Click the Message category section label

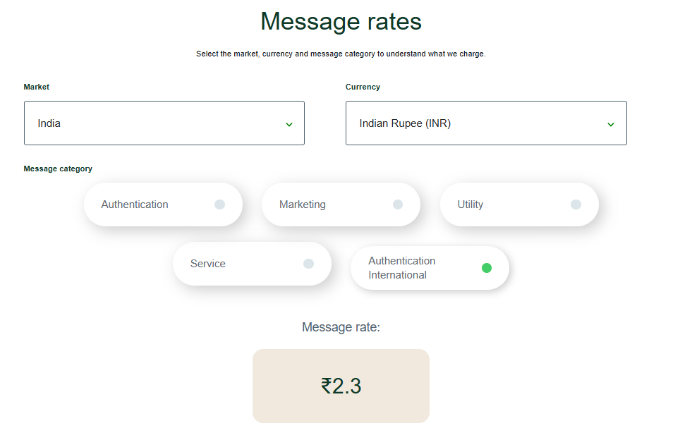[x=58, y=169]
